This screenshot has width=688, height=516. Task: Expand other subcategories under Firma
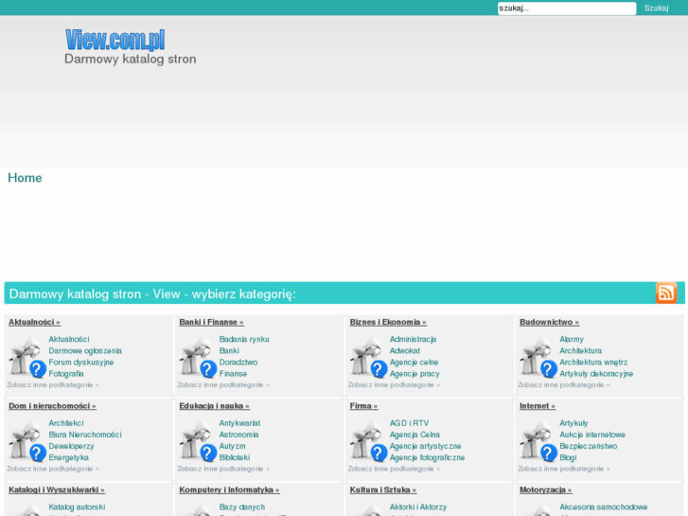tap(394, 469)
